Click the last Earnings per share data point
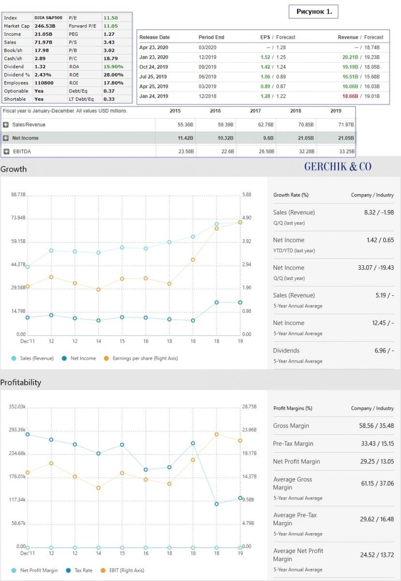401x581 pixels. tap(240, 222)
